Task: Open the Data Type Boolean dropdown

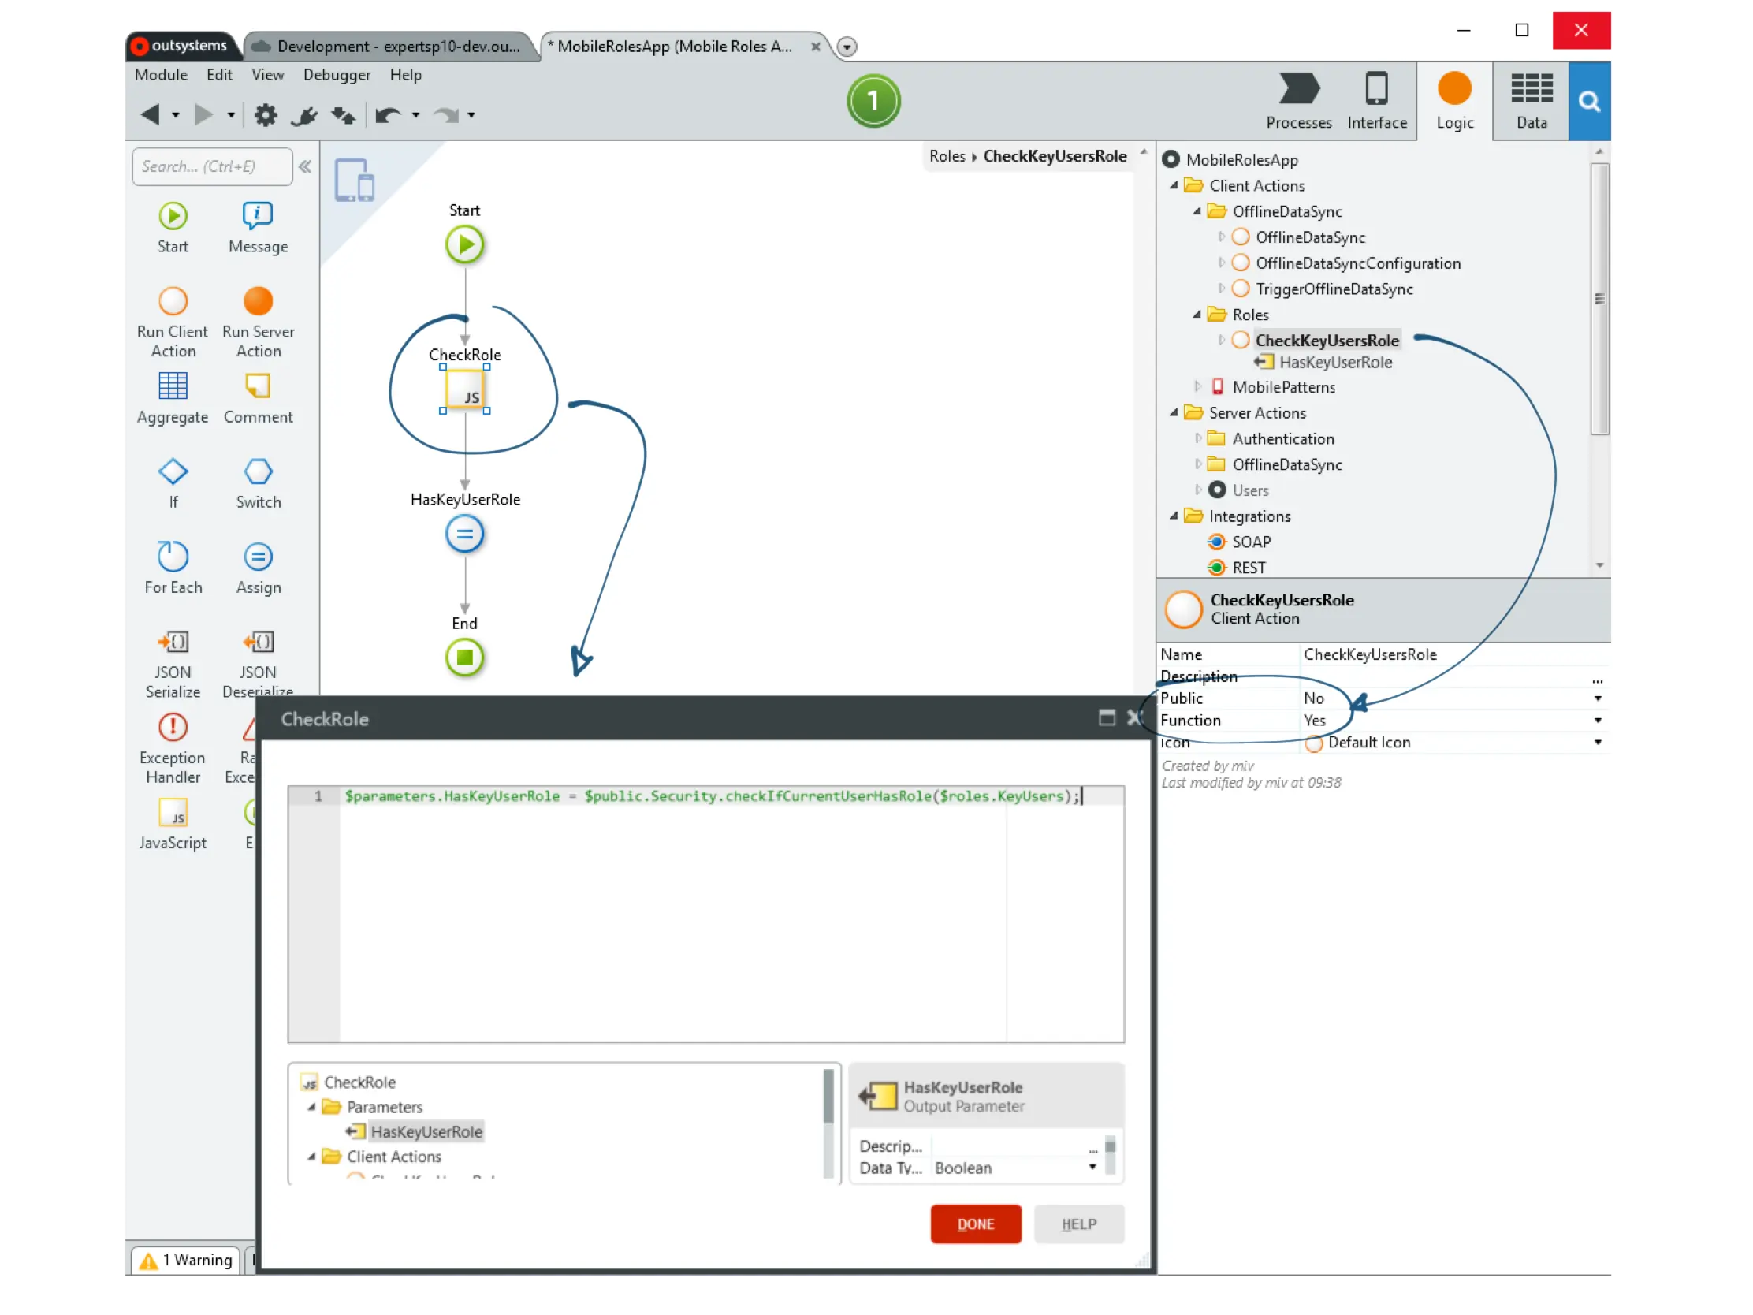Action: (x=1092, y=1167)
